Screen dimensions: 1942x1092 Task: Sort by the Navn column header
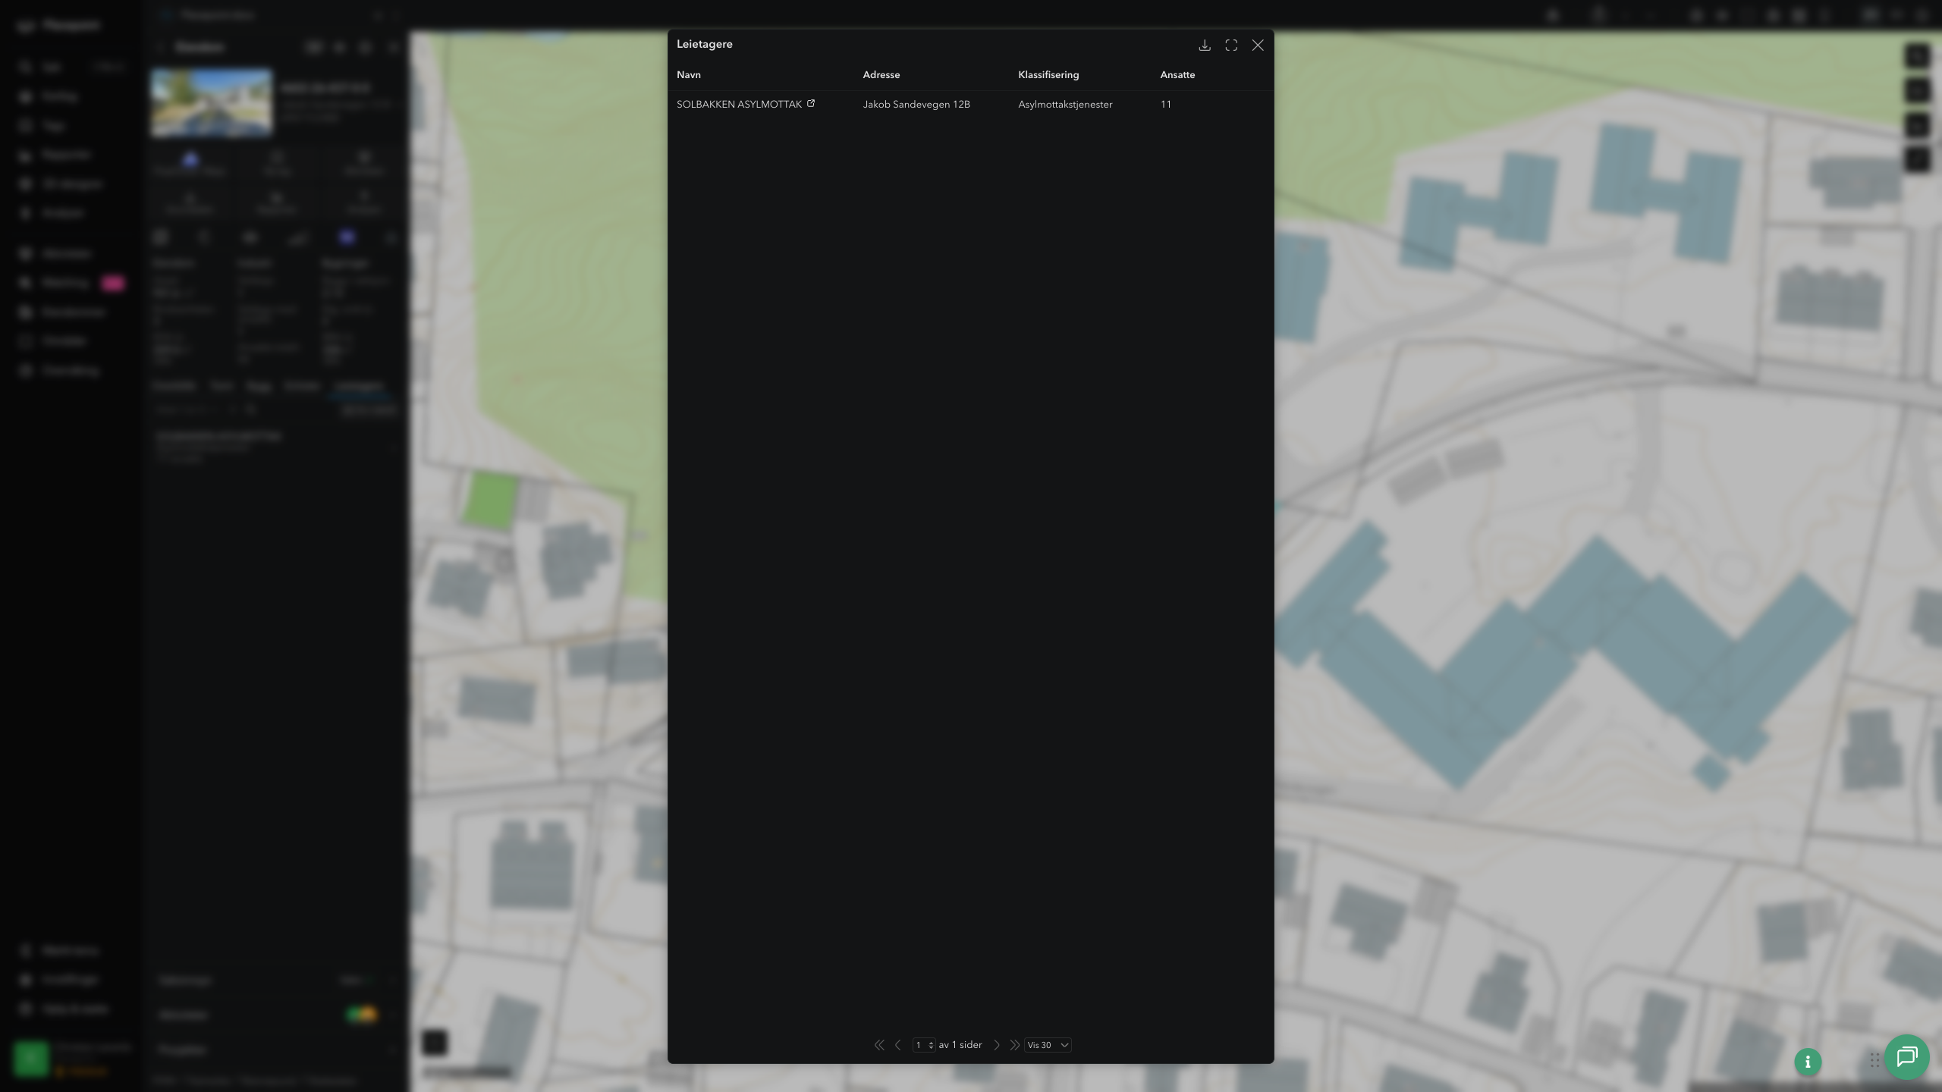click(689, 75)
